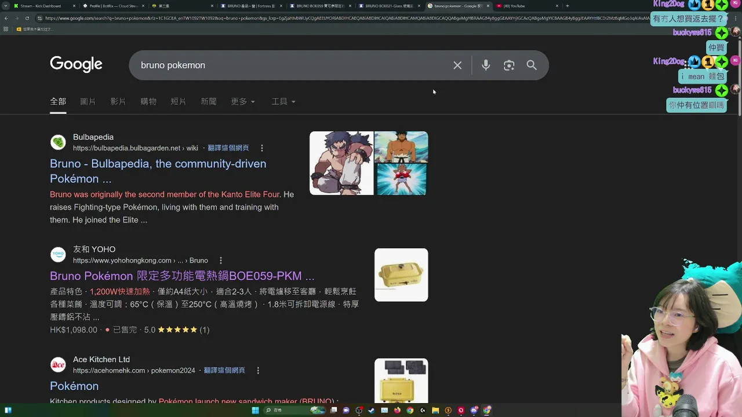
Task: Open the yellow hotplate product thumbnail for YOHO
Action: [x=401, y=275]
